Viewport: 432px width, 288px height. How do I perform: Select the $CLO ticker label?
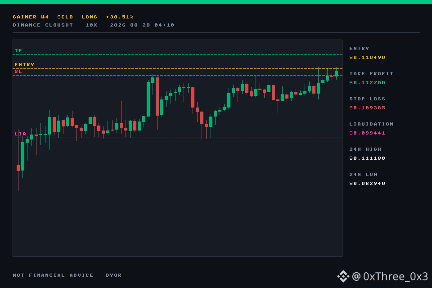coord(65,17)
